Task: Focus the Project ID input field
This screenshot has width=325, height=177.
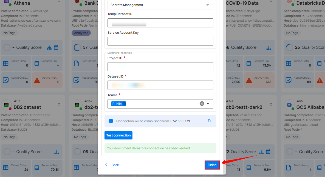Action: tap(160, 67)
